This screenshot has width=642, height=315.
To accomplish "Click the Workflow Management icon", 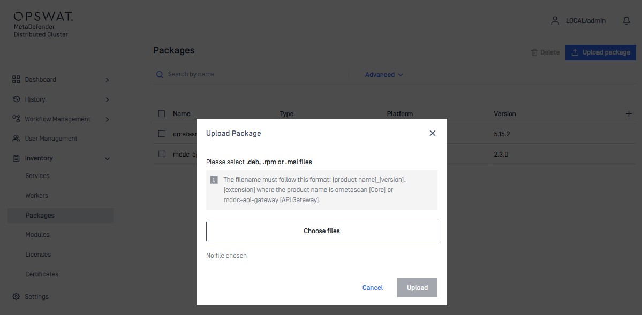I will pyautogui.click(x=16, y=119).
